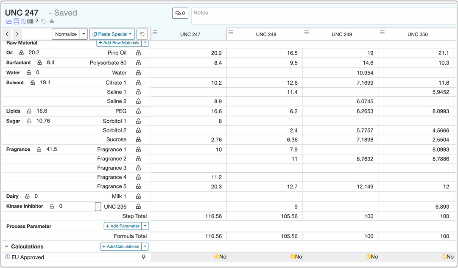Click the open folder icon under UNC 247
The image size is (458, 268).
pos(9,22)
